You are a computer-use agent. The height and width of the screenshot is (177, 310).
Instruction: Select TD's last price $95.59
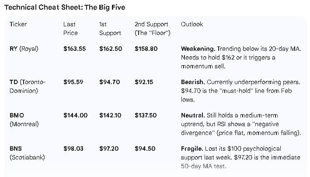point(73,82)
